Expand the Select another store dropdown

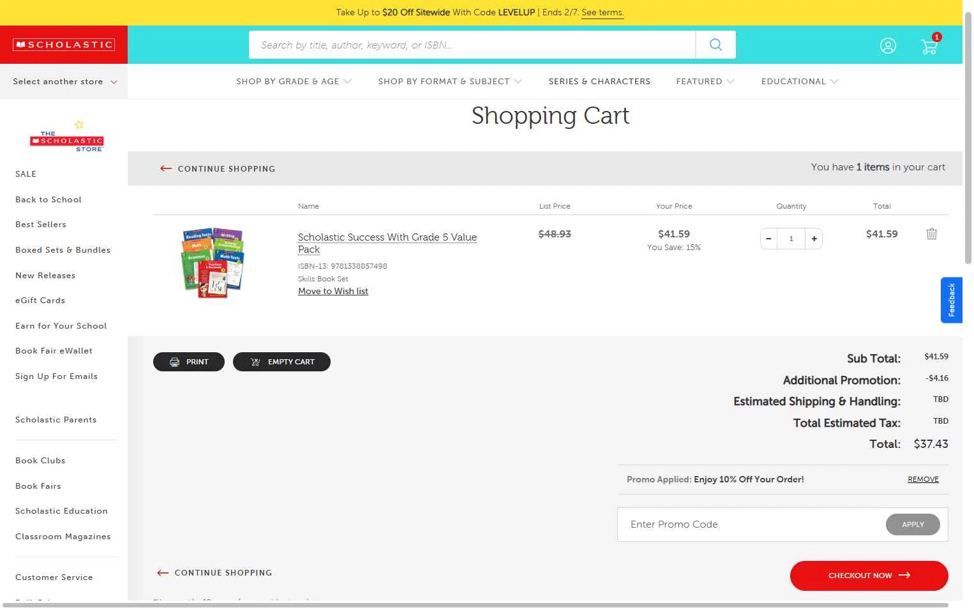click(x=64, y=82)
